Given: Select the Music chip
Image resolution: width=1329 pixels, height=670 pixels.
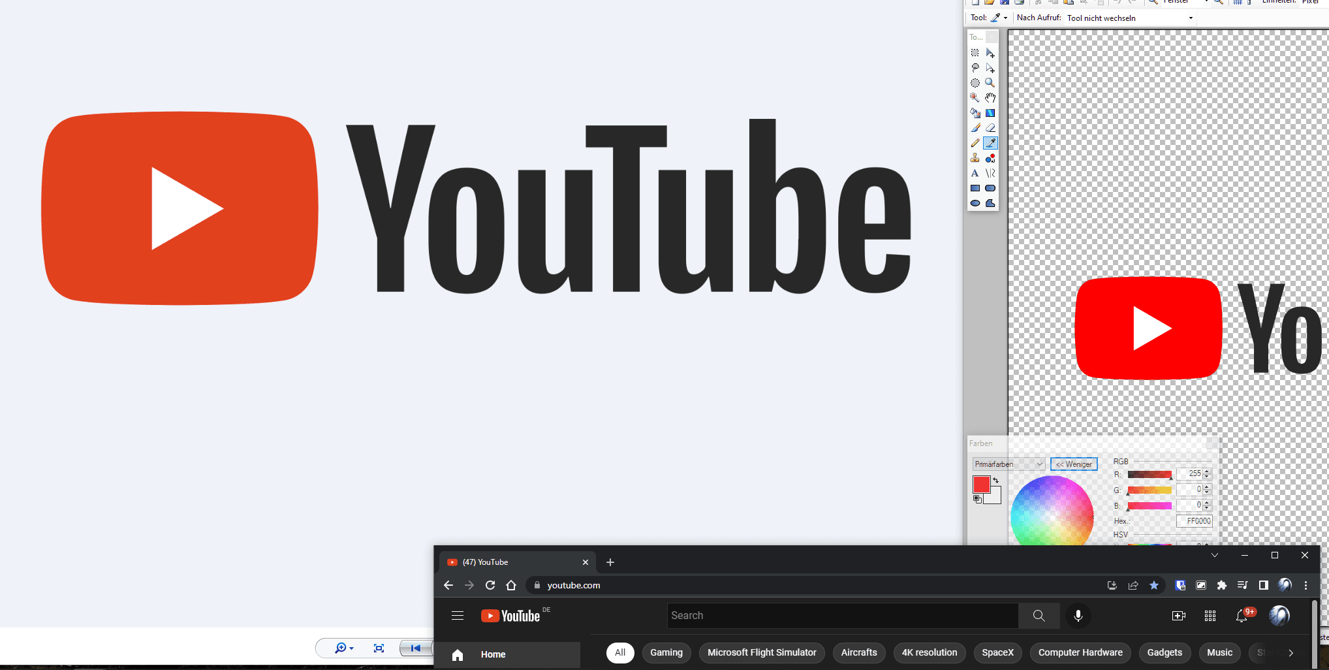Looking at the screenshot, I should click(x=1220, y=652).
